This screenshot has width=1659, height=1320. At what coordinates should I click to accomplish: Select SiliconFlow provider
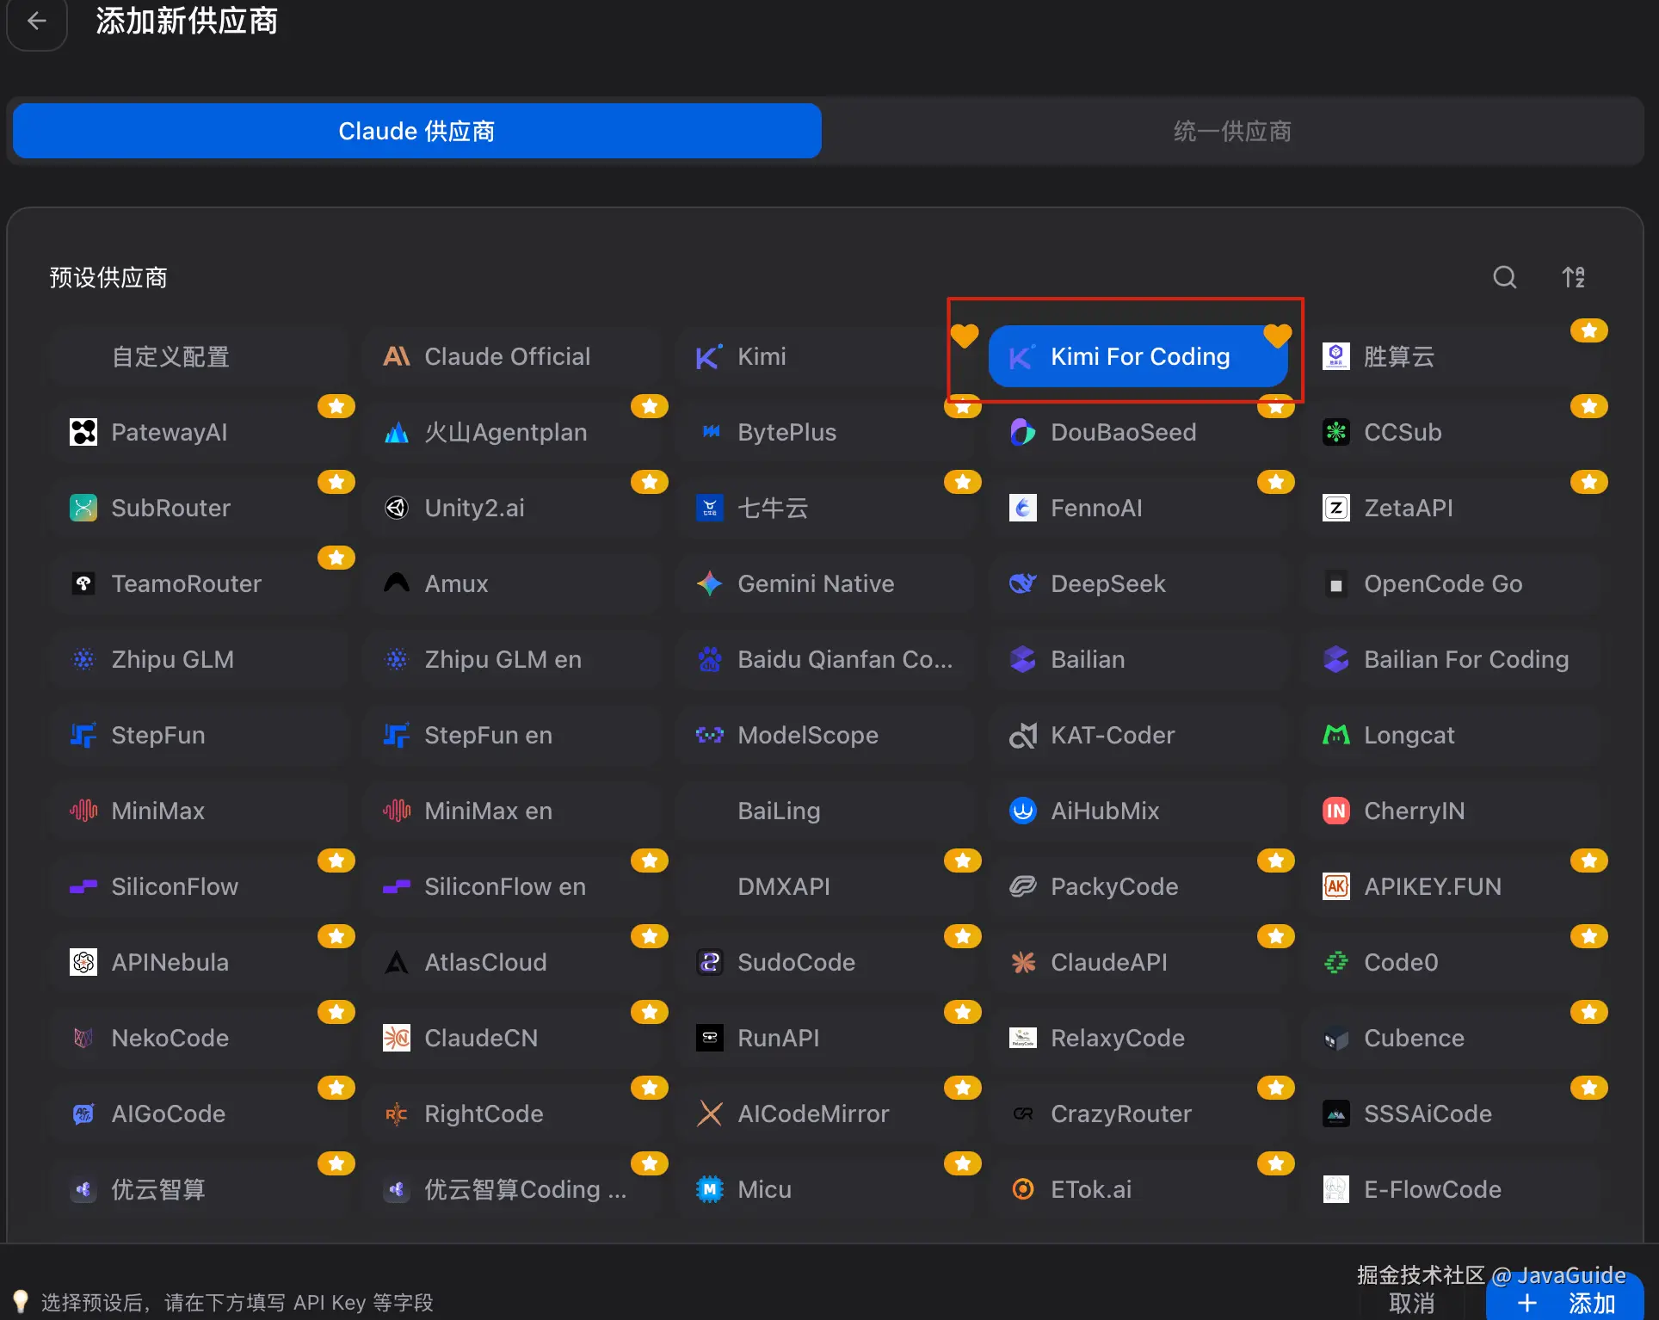pyautogui.click(x=200, y=886)
